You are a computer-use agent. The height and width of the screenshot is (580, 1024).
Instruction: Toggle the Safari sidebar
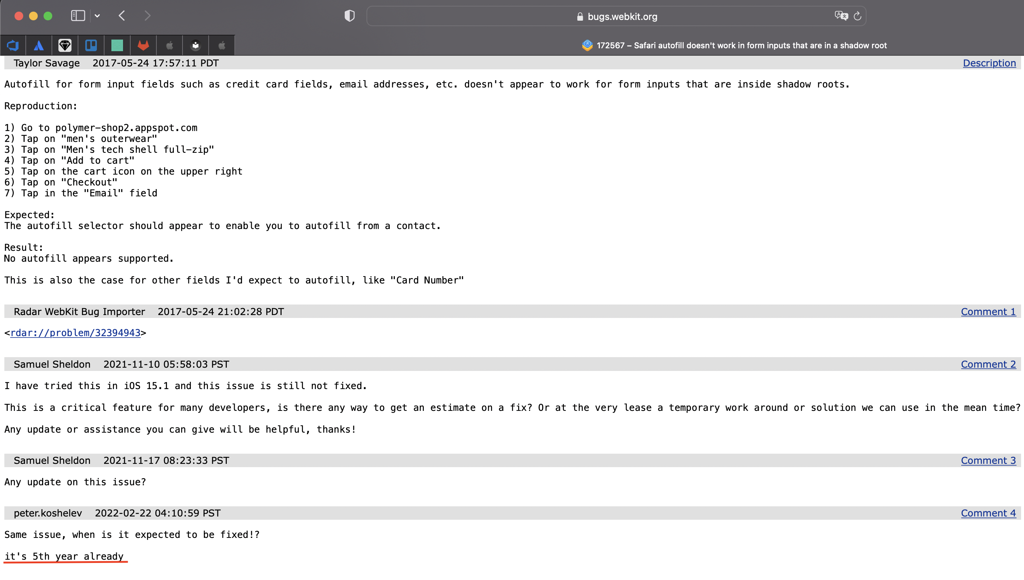78,16
